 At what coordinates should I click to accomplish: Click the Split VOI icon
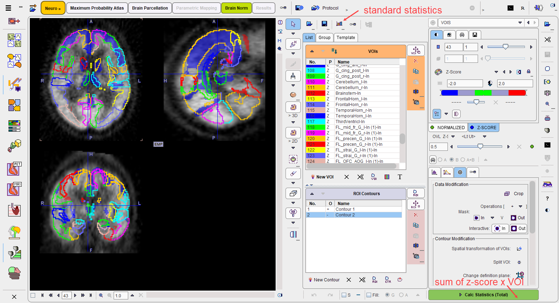tap(519, 262)
